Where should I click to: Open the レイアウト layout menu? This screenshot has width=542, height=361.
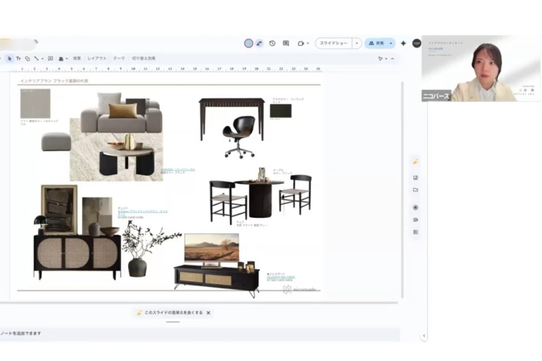pos(97,59)
